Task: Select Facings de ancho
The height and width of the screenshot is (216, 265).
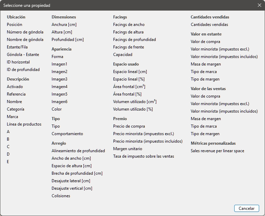Action: tap(129, 25)
